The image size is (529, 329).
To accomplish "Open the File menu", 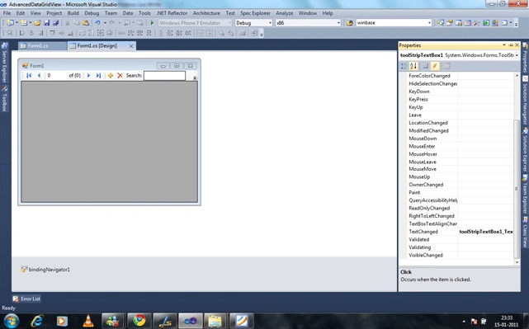I will (7, 13).
